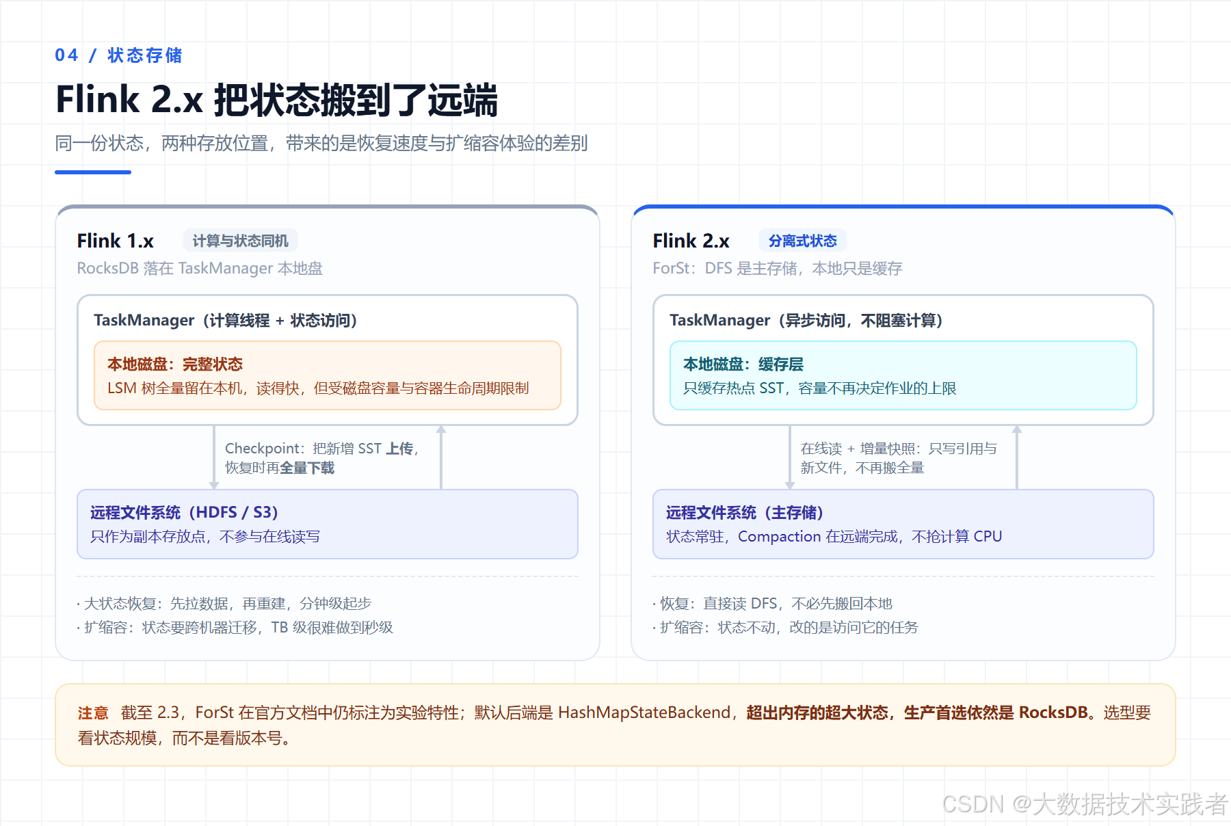
Task: Click the '计算与状态同机' badge
Action: 240,241
